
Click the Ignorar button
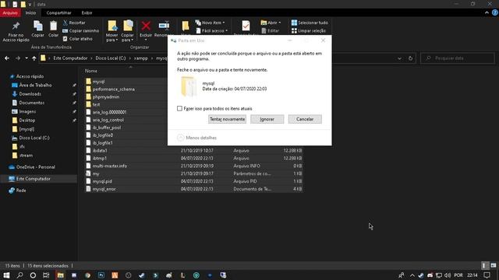(x=267, y=119)
